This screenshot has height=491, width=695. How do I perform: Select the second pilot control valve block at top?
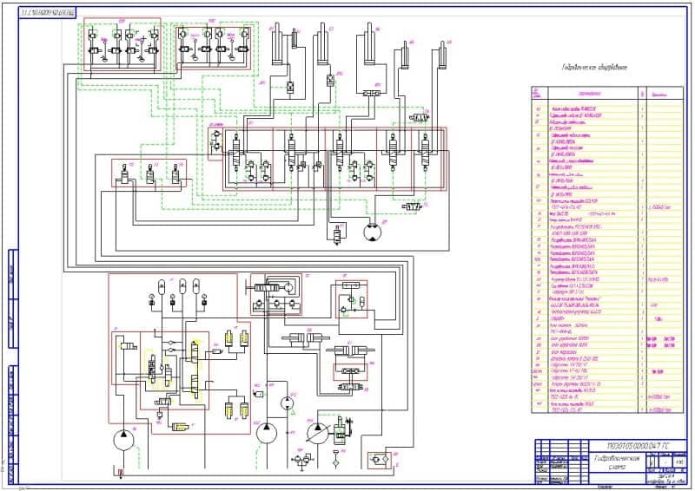[x=214, y=48]
